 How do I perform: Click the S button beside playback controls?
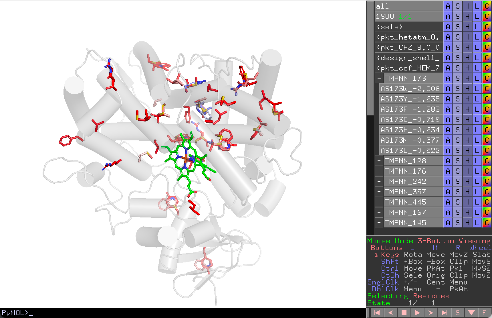coord(458,313)
